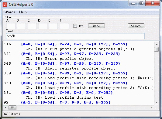Click the filter A input field
Viewport: 162px width, 119px height.
click(11, 26)
